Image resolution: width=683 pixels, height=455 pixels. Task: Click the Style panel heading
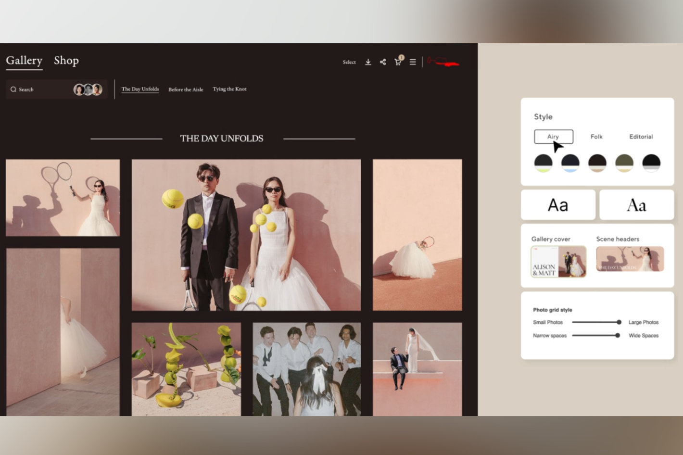coord(543,117)
